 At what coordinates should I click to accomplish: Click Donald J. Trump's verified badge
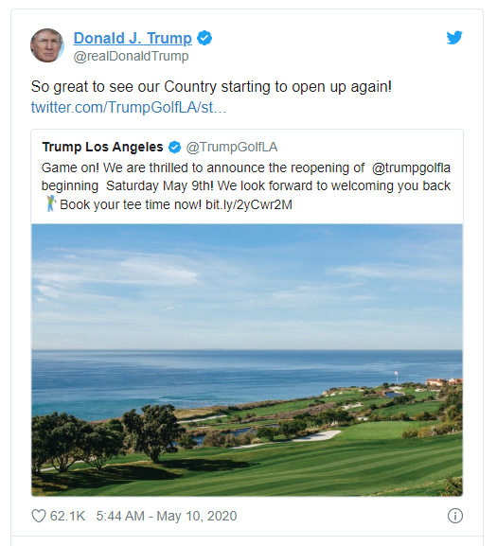[204, 38]
